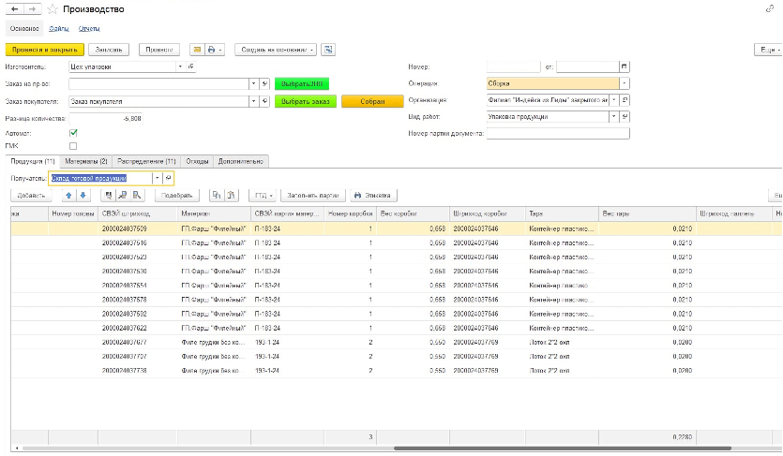This screenshot has width=783, height=456.
Task: Go forward with the right arrow
Action: point(32,9)
